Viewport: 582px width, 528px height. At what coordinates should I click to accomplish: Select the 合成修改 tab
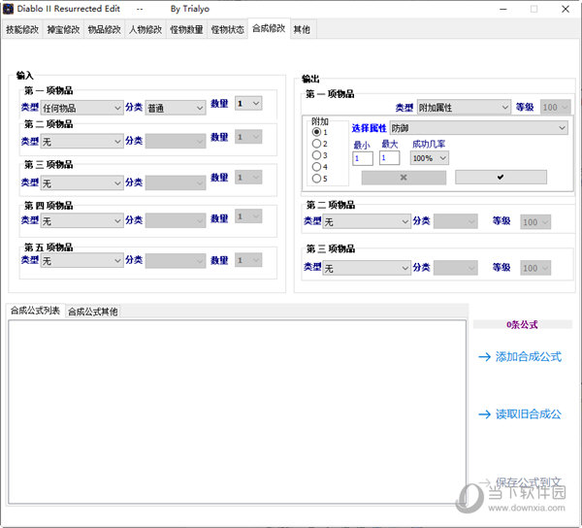[x=269, y=28]
